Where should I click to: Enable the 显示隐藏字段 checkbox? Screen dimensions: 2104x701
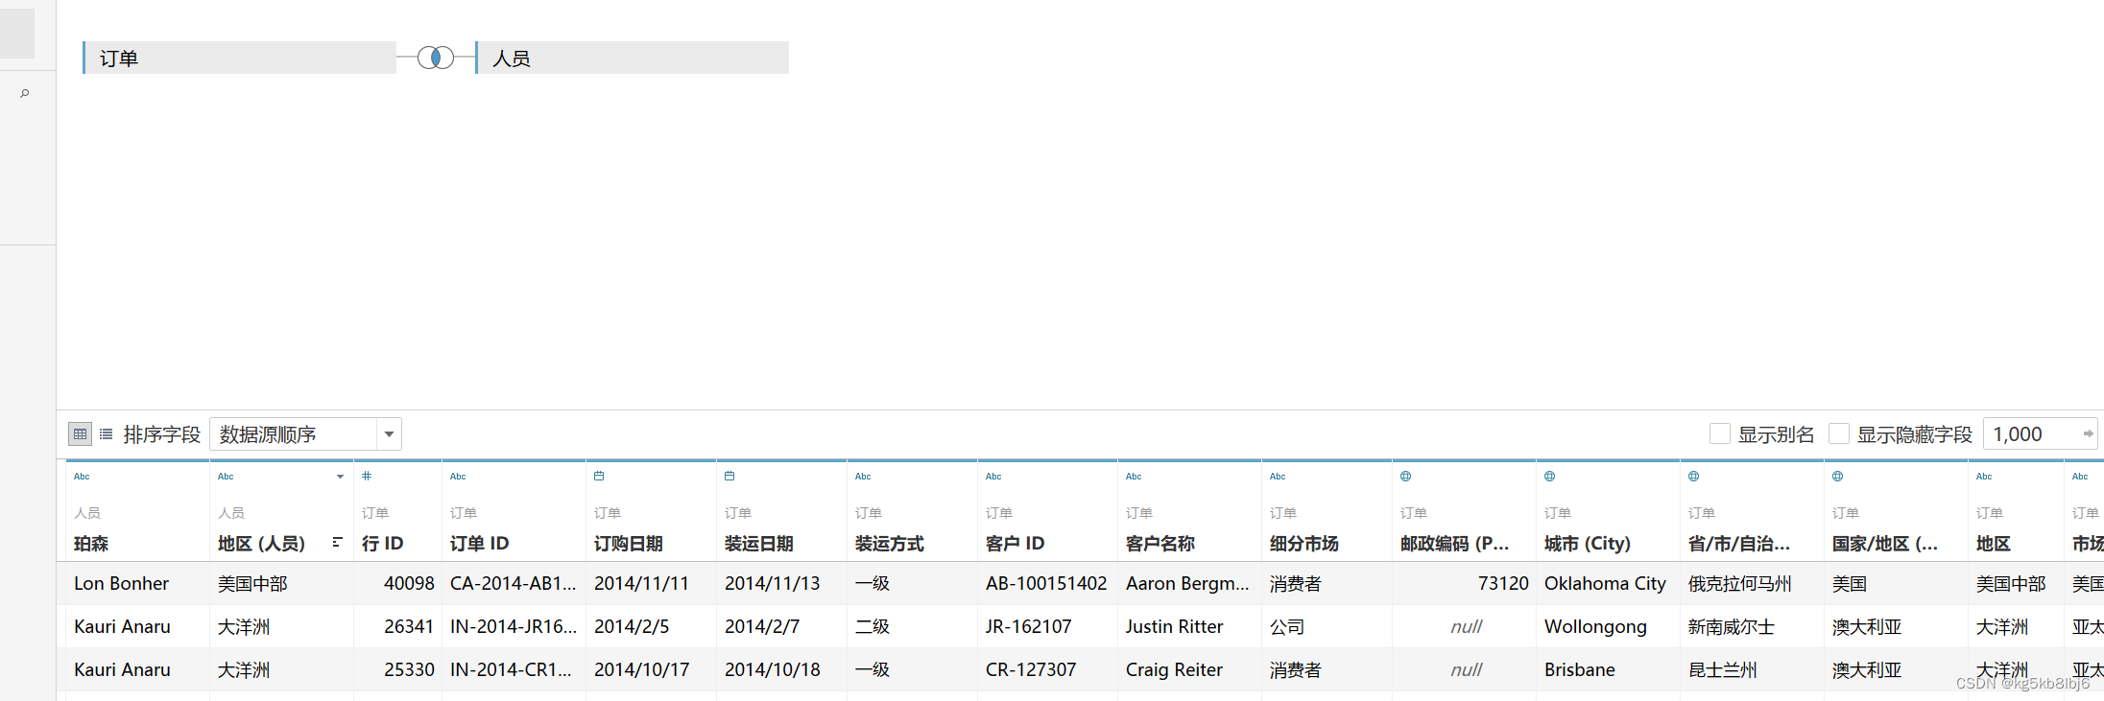pyautogui.click(x=1839, y=434)
